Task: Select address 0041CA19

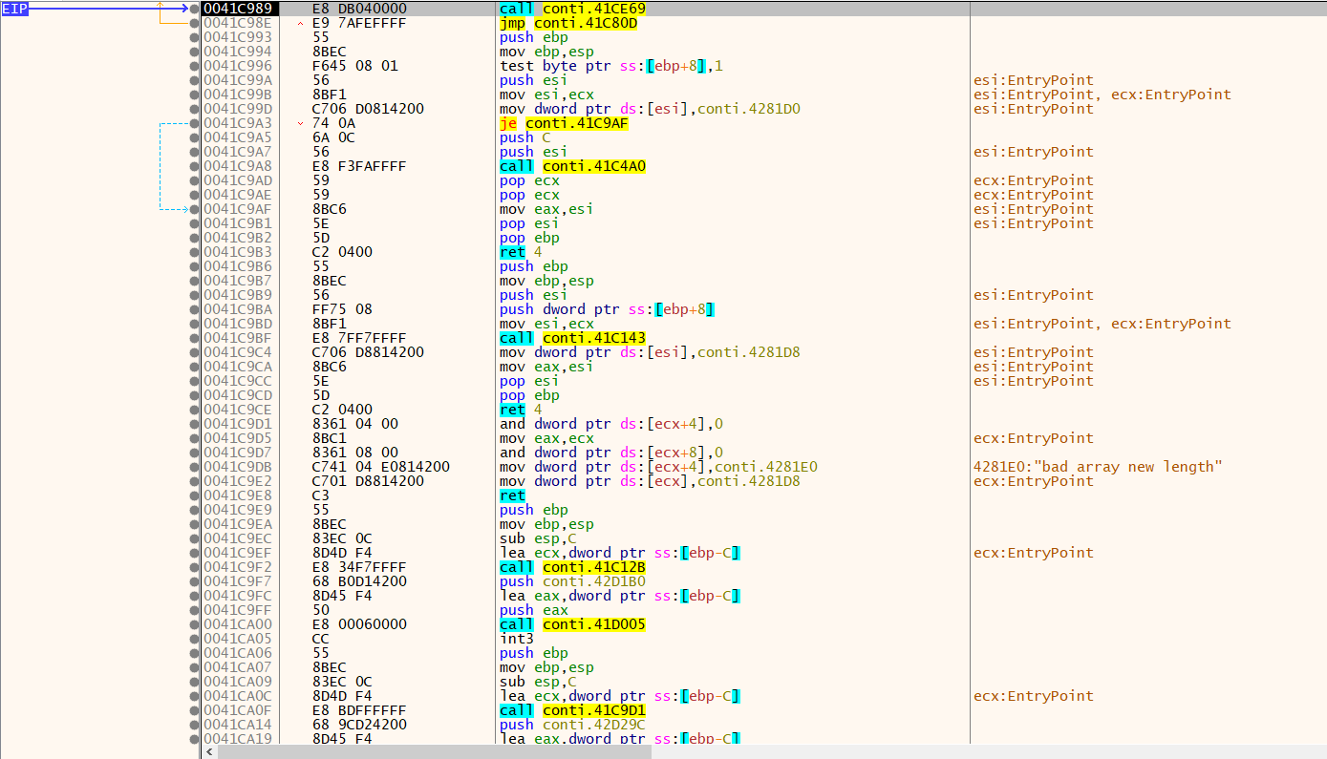Action: [x=237, y=739]
